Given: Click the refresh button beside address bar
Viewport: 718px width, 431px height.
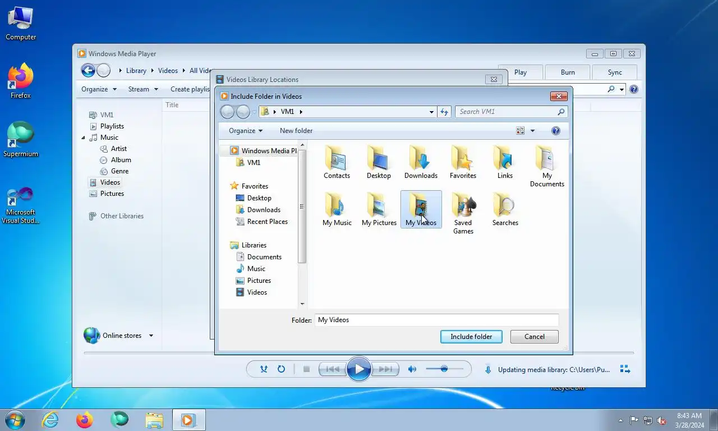Looking at the screenshot, I should point(444,112).
